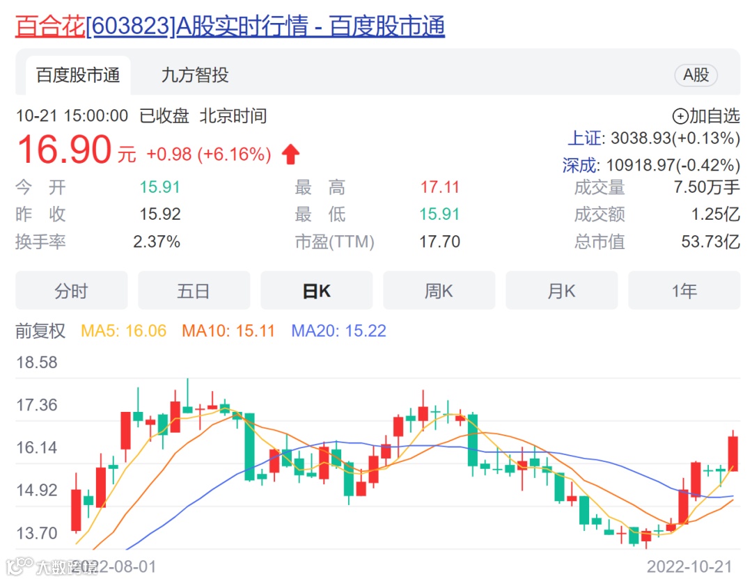Click the 北京时间 label
Image resolution: width=752 pixels, height=581 pixels.
tap(233, 116)
